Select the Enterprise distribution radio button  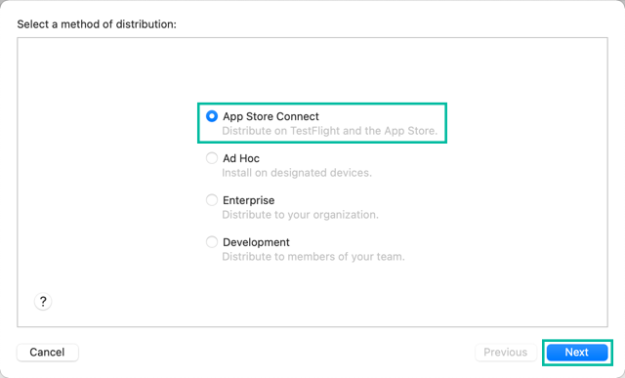click(212, 200)
